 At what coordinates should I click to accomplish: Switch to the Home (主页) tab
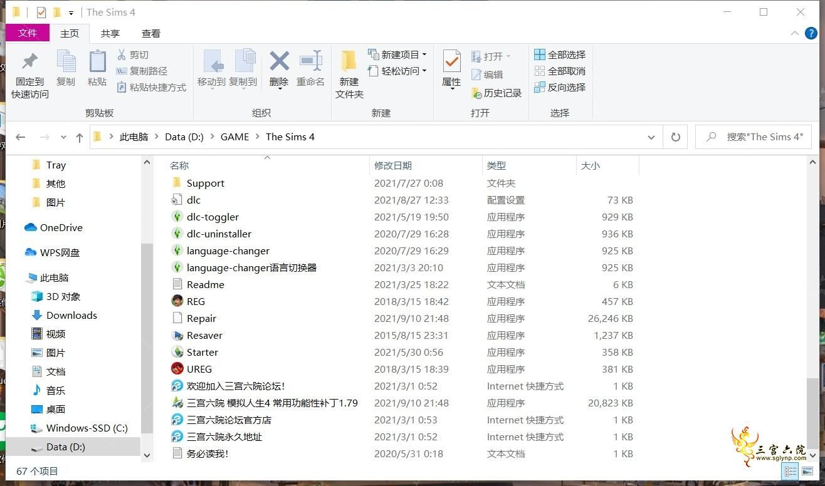[x=70, y=34]
